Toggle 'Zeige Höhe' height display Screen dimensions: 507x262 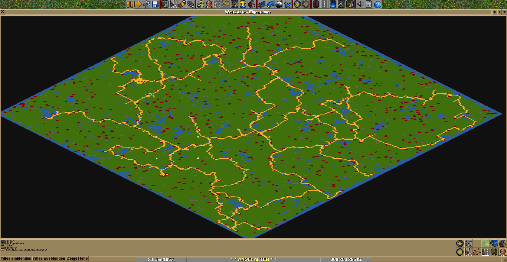pyautogui.click(x=77, y=259)
